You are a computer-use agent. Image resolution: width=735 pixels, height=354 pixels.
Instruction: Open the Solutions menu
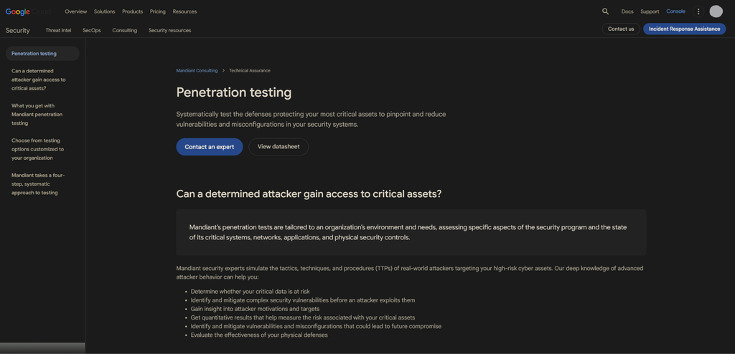click(105, 11)
